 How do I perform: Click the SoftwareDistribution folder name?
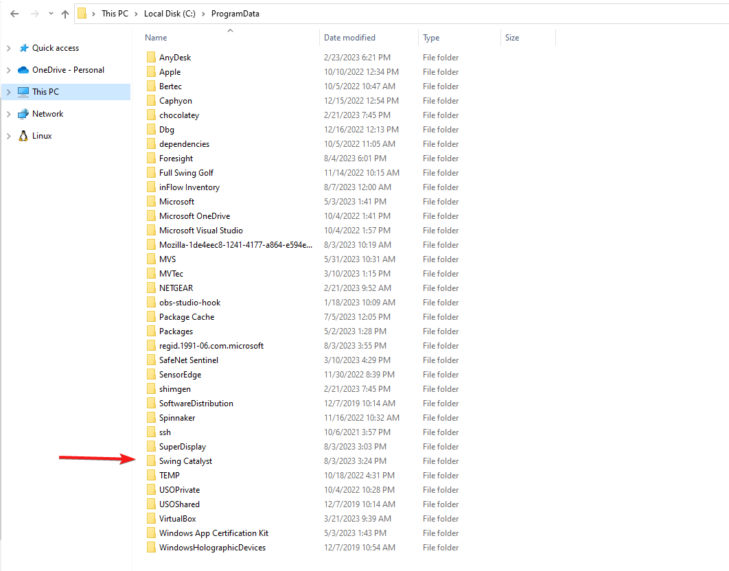(x=196, y=403)
